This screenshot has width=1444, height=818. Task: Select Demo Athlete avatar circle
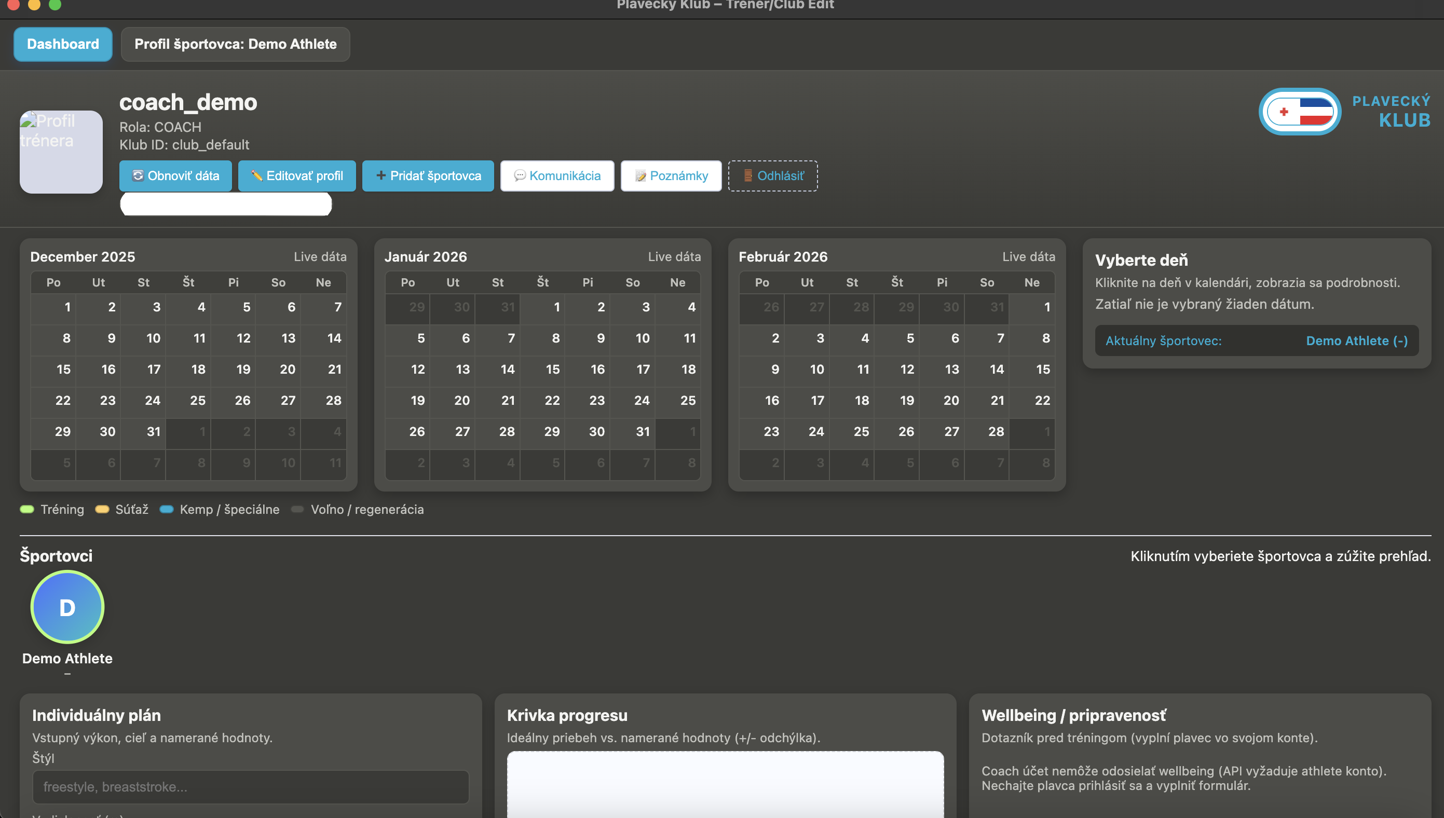67,607
